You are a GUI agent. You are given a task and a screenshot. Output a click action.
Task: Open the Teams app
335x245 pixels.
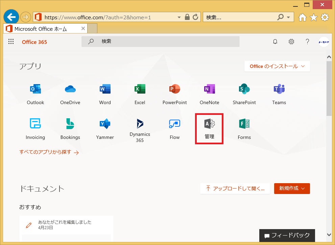tap(279, 94)
